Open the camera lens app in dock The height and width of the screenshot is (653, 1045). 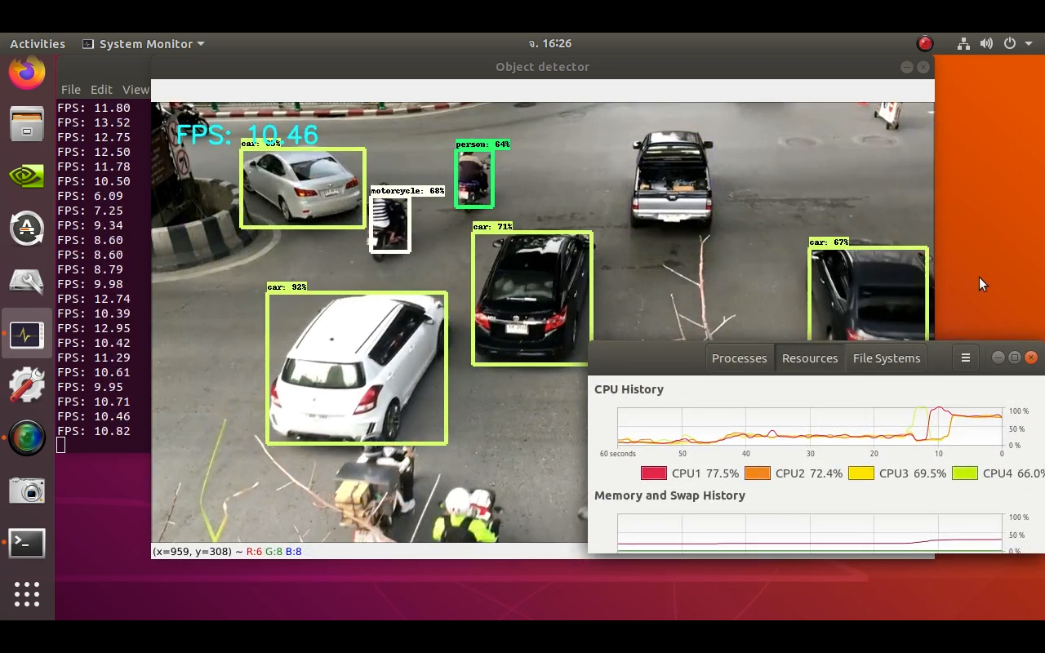point(27,438)
